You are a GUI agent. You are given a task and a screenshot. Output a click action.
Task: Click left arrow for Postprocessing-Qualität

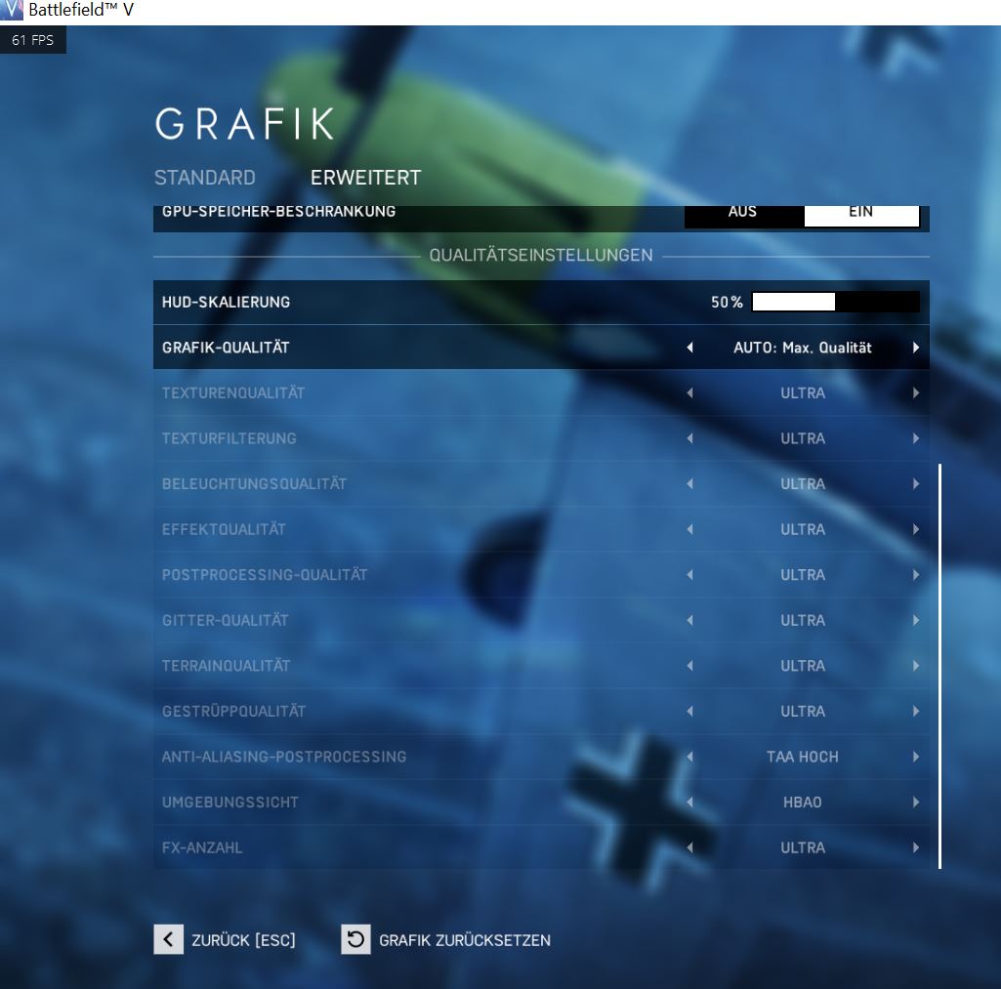(x=689, y=575)
